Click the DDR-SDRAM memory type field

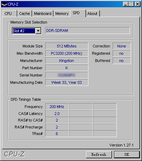(x=87, y=30)
